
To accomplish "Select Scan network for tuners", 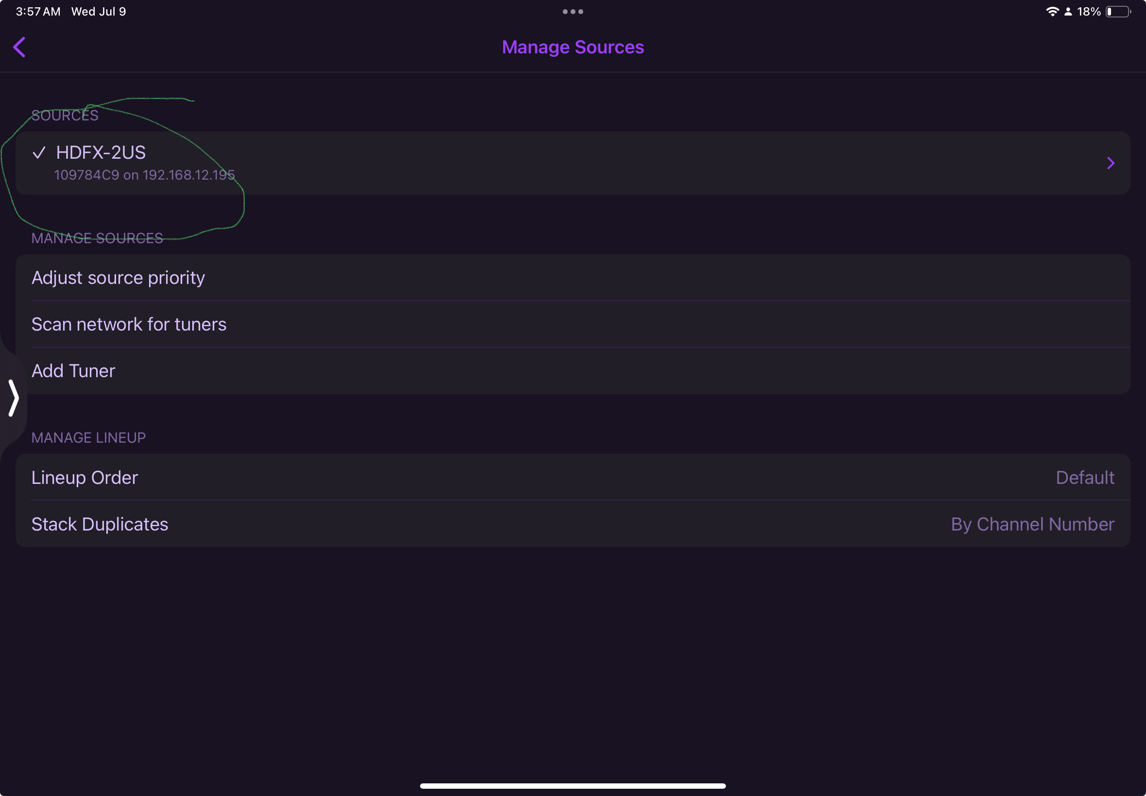I will click(x=129, y=324).
